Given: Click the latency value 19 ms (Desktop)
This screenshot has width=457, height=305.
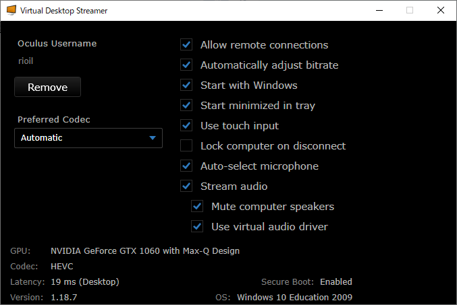Looking at the screenshot, I should pyautogui.click(x=85, y=281).
